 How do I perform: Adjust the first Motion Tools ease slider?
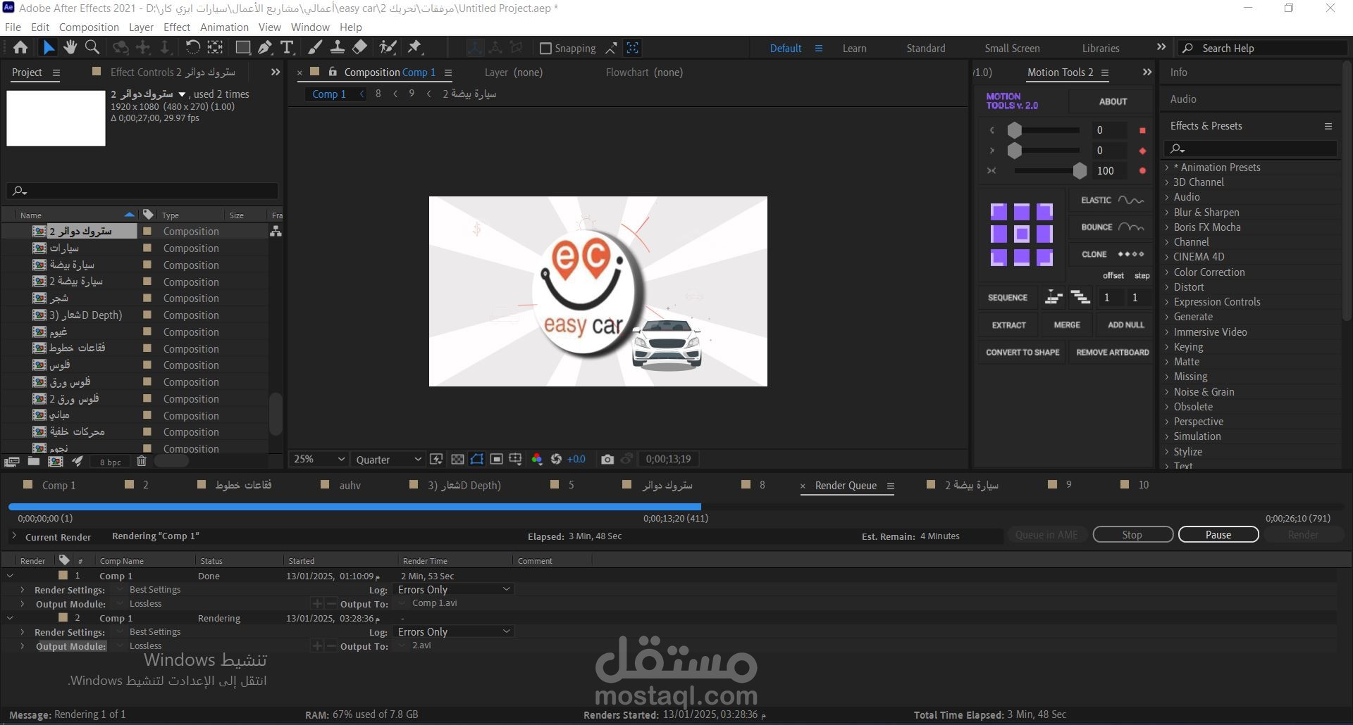1015,130
